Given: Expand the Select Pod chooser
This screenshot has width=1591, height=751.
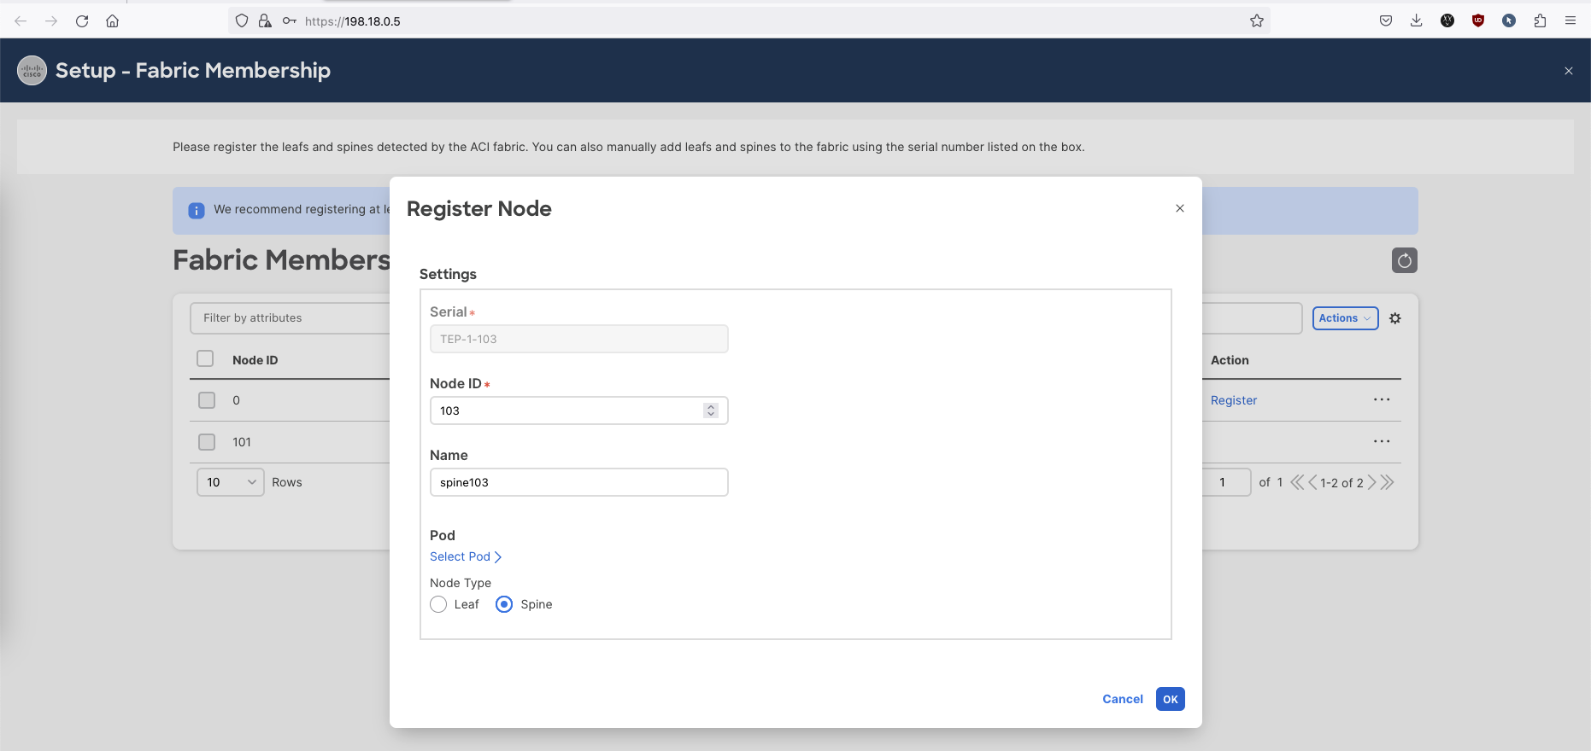Looking at the screenshot, I should (x=465, y=556).
